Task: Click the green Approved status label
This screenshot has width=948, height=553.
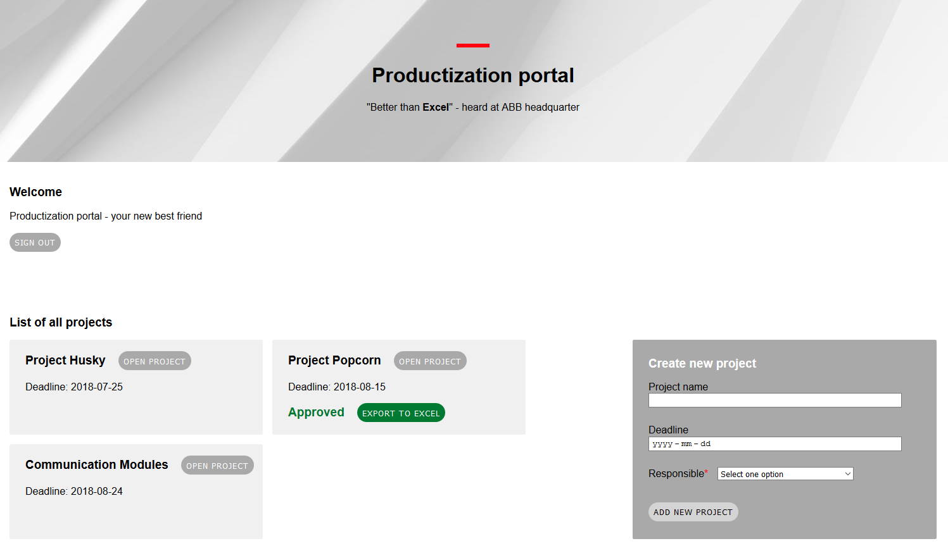Action: point(316,413)
